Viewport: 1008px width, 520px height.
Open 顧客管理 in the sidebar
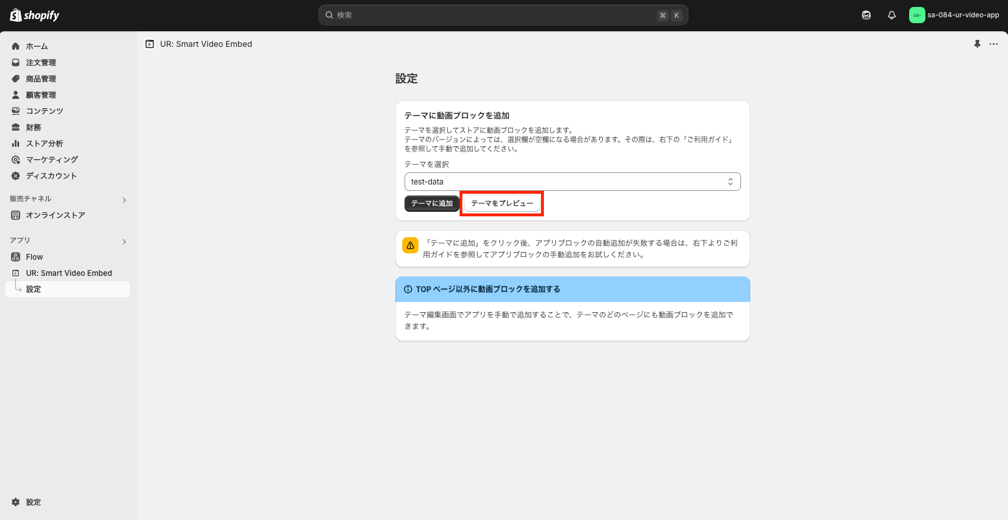68,95
